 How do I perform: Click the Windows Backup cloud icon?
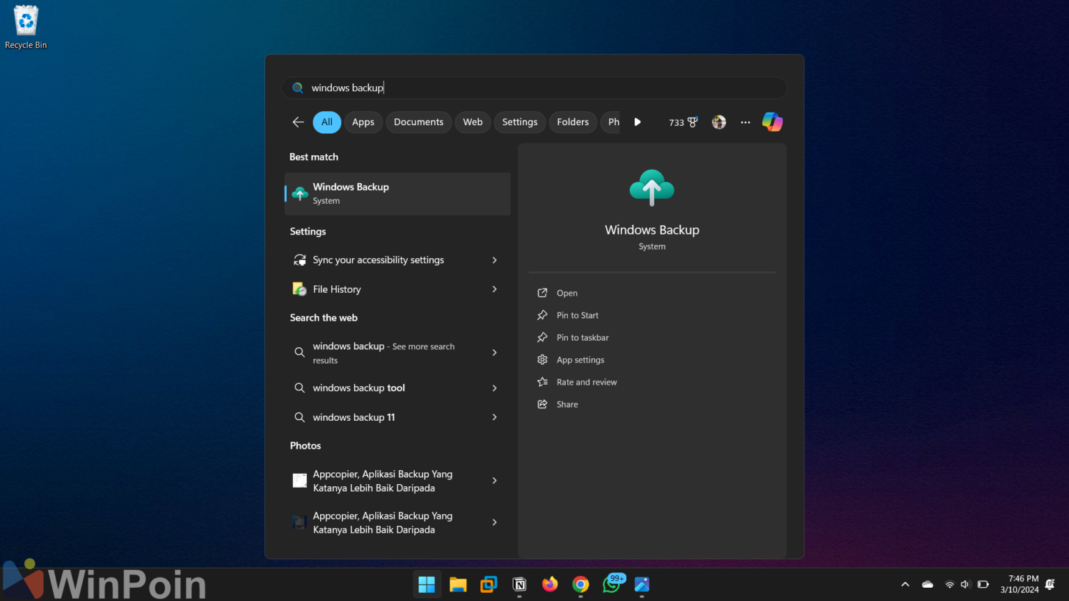pos(651,186)
